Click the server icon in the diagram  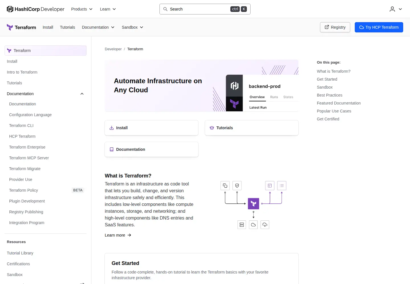pyautogui.click(x=242, y=225)
